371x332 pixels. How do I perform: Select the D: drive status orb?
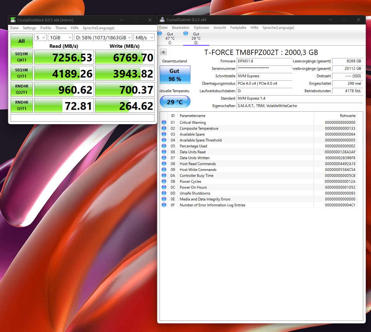point(186,33)
